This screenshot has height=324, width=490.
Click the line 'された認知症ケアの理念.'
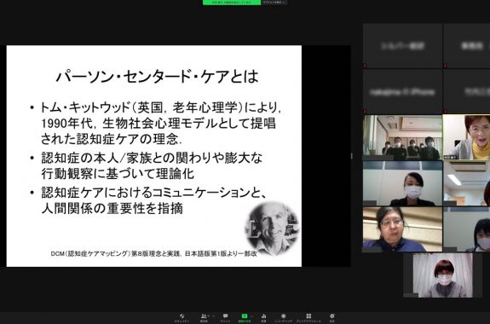112,139
